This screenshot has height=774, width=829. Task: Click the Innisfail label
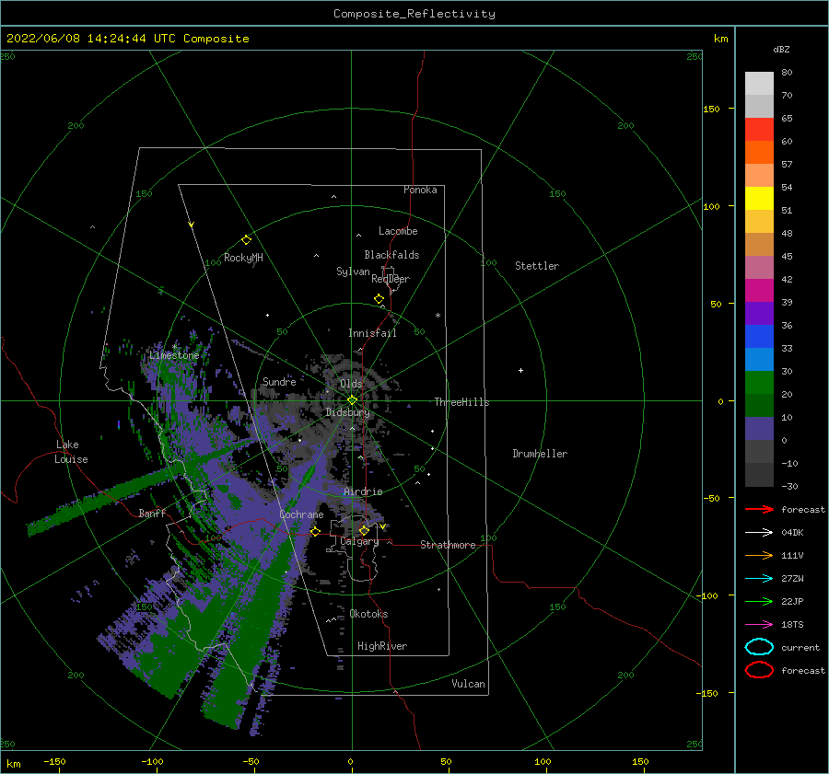click(x=372, y=333)
